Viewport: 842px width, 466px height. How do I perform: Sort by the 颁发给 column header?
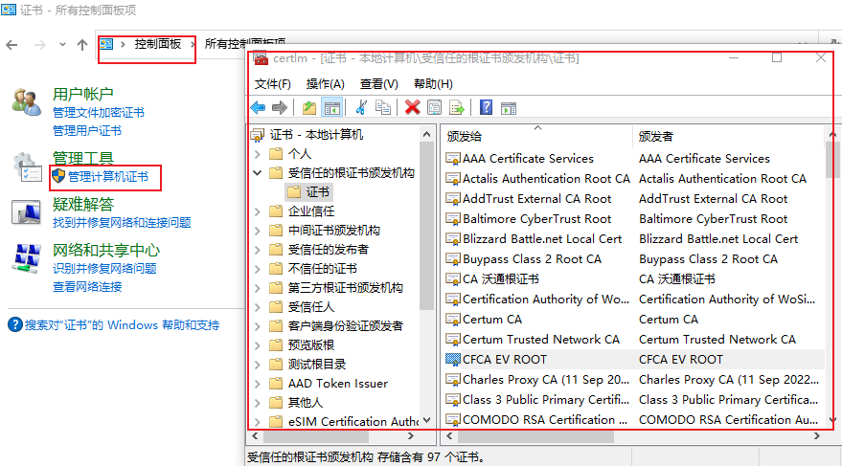(537, 137)
